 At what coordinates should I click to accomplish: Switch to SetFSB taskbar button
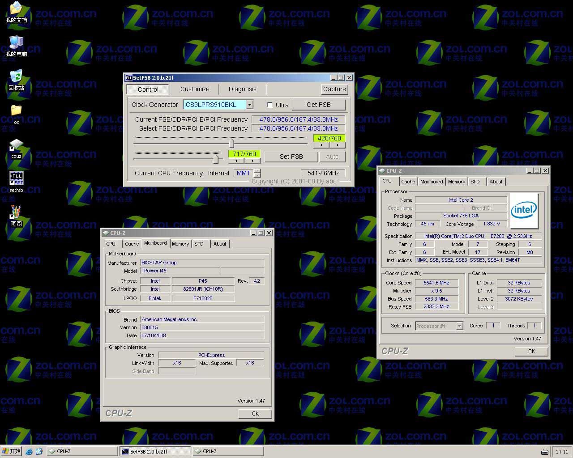(x=154, y=451)
